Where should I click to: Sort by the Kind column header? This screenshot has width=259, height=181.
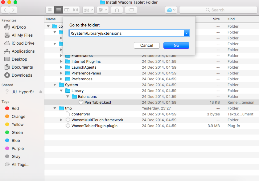pos(231,19)
